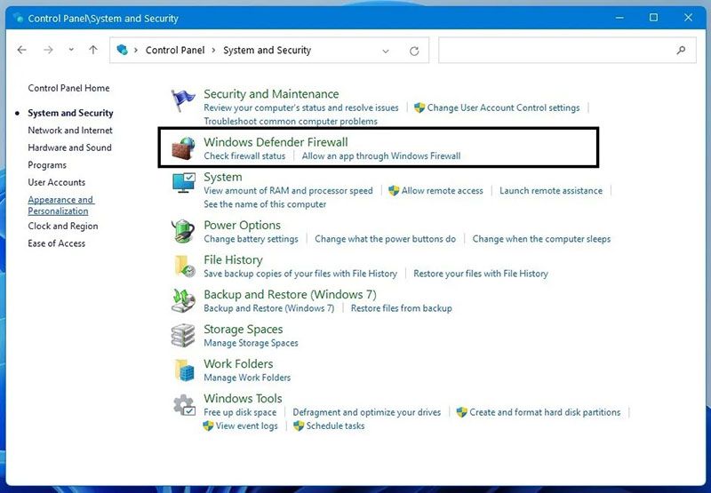The height and width of the screenshot is (493, 711).
Task: Navigate up one level with up arrow
Action: coord(93,50)
